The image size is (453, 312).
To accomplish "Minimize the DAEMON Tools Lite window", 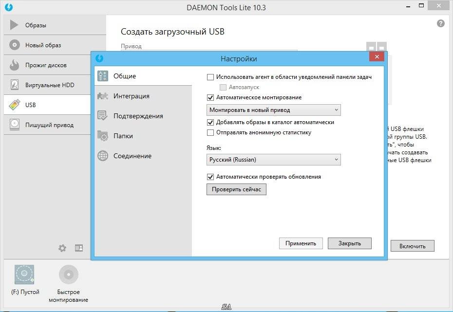I will click(x=408, y=6).
